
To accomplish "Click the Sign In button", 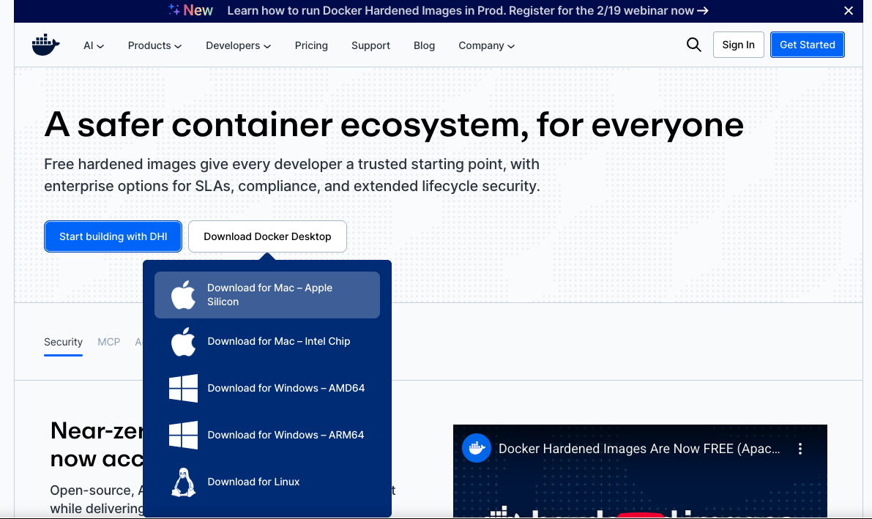I will tap(738, 44).
